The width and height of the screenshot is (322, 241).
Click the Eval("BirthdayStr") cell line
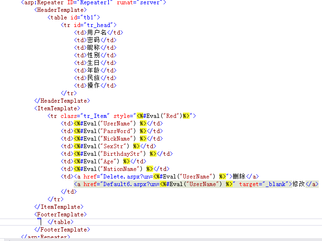117,154
